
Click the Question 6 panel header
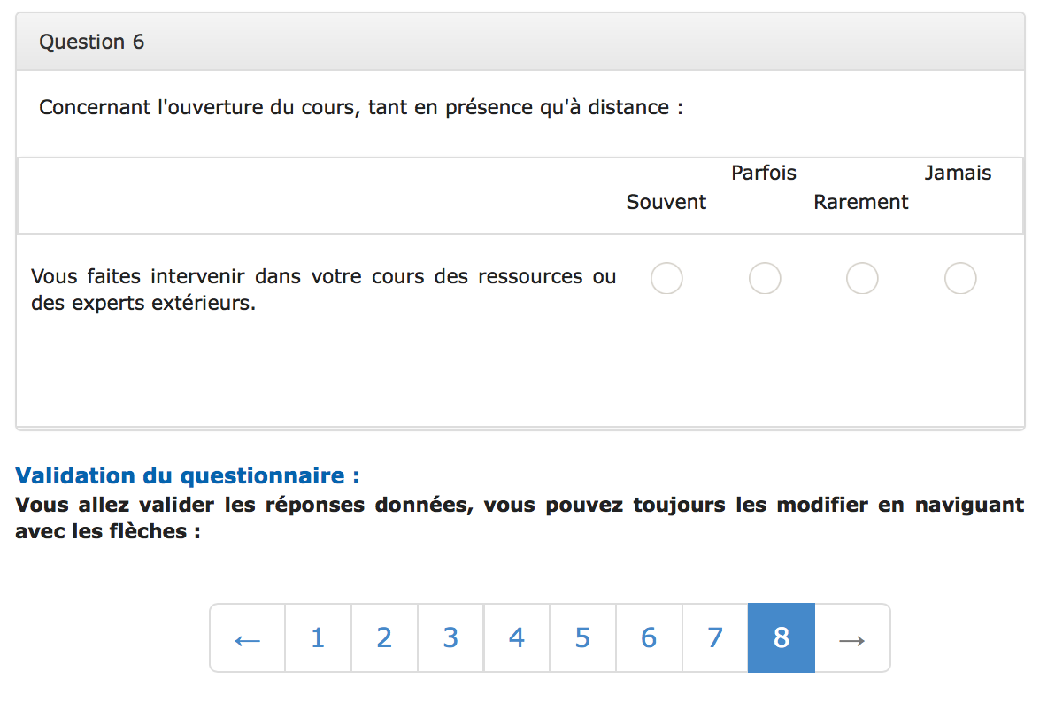coord(520,42)
